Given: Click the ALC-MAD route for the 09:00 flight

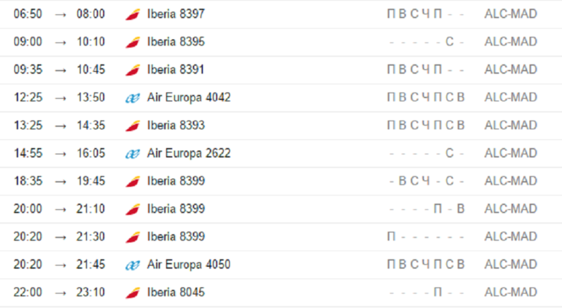Looking at the screenshot, I should click(511, 42).
